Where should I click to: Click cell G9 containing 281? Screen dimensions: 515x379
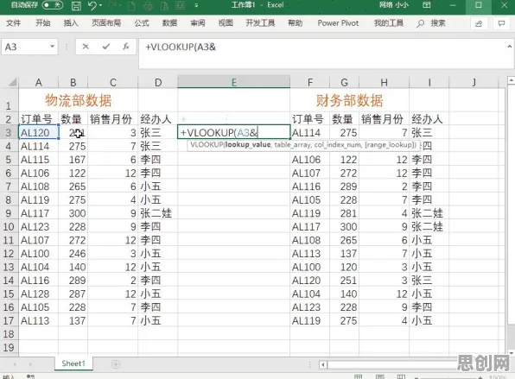tap(344, 213)
